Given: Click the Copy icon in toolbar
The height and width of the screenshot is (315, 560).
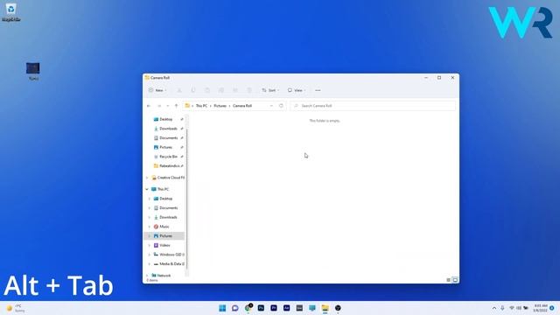Looking at the screenshot, I should (193, 90).
